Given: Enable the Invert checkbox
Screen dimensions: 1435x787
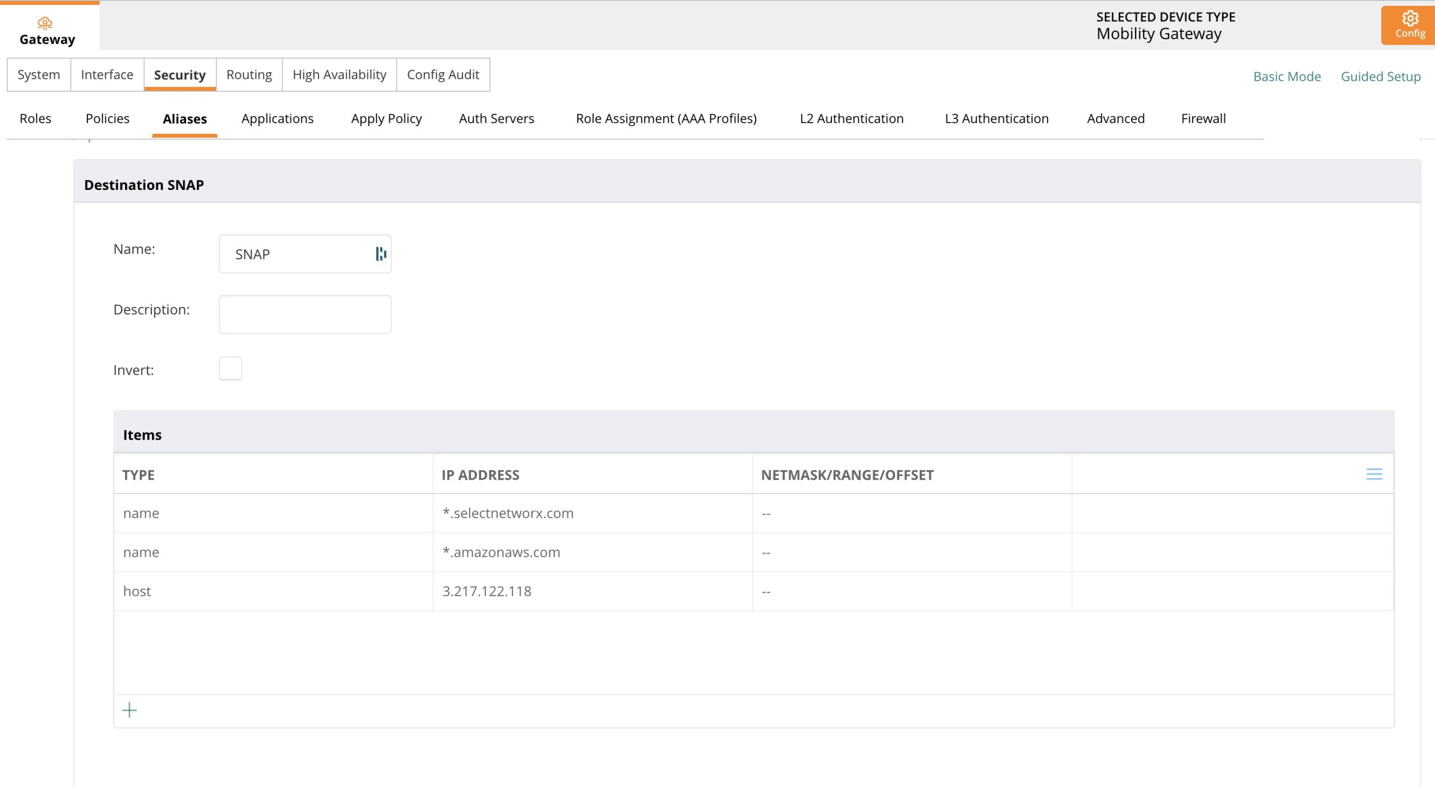Looking at the screenshot, I should 230,369.
